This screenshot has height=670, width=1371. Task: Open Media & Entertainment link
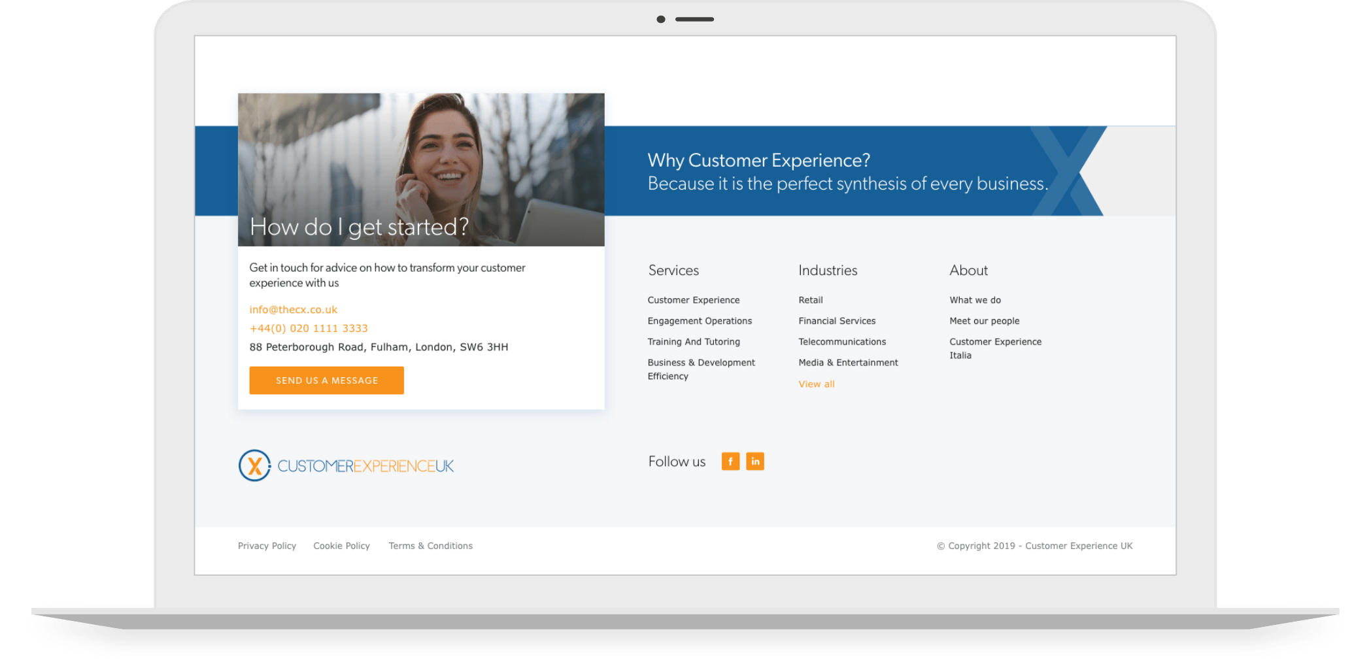[x=848, y=363]
